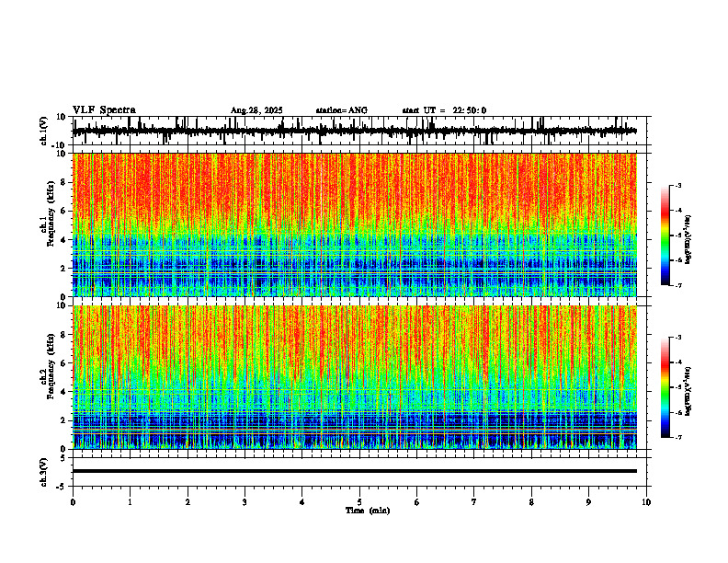Click time axis tick label "8" below ch.3 panel

pyautogui.click(x=531, y=502)
